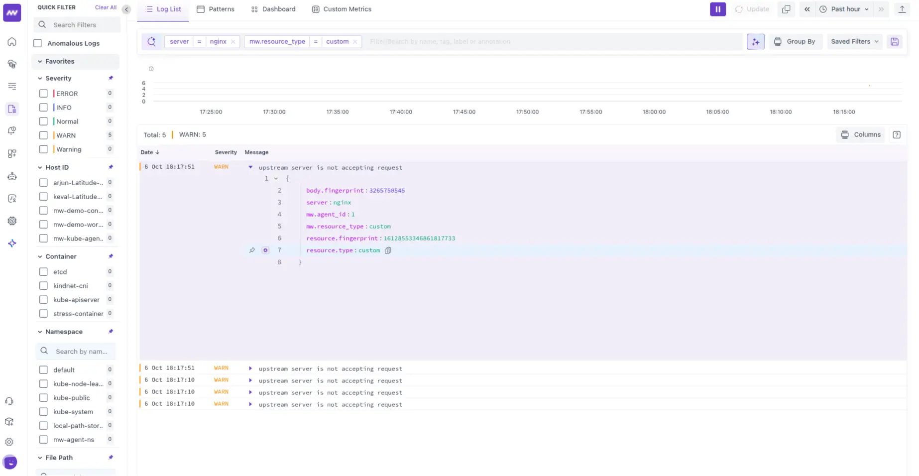919x476 pixels.
Task: Check the Anomalous Logs checkbox
Action: [x=38, y=43]
